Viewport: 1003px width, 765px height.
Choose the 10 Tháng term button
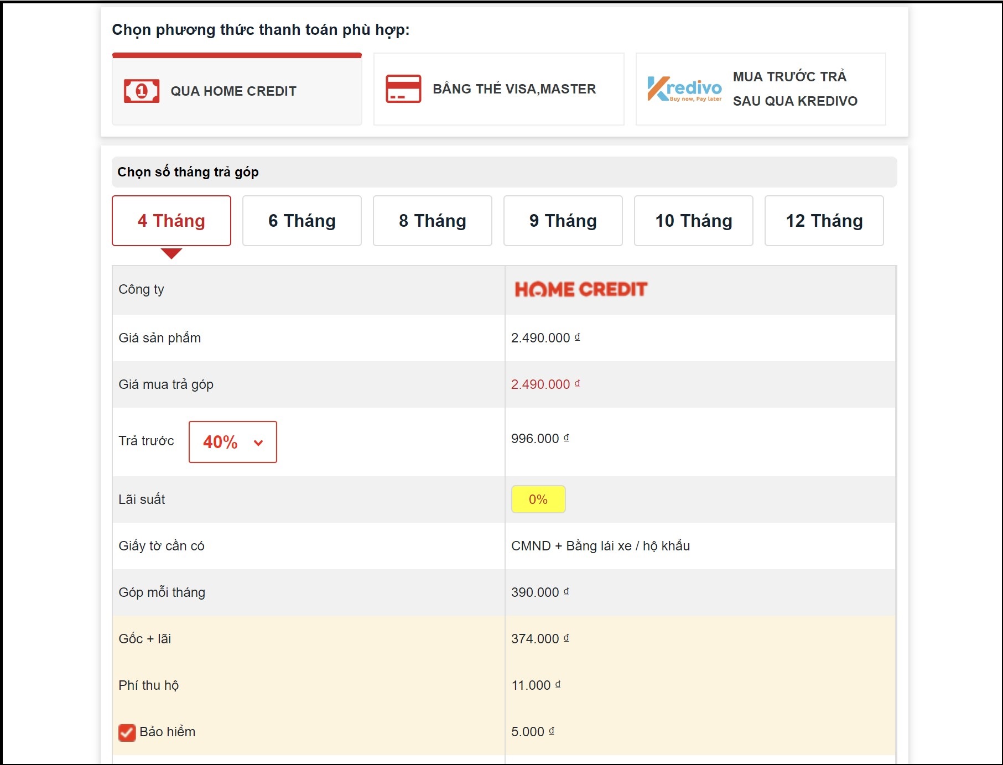[x=694, y=221]
